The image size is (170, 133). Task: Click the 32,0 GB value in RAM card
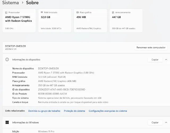click(45, 17)
